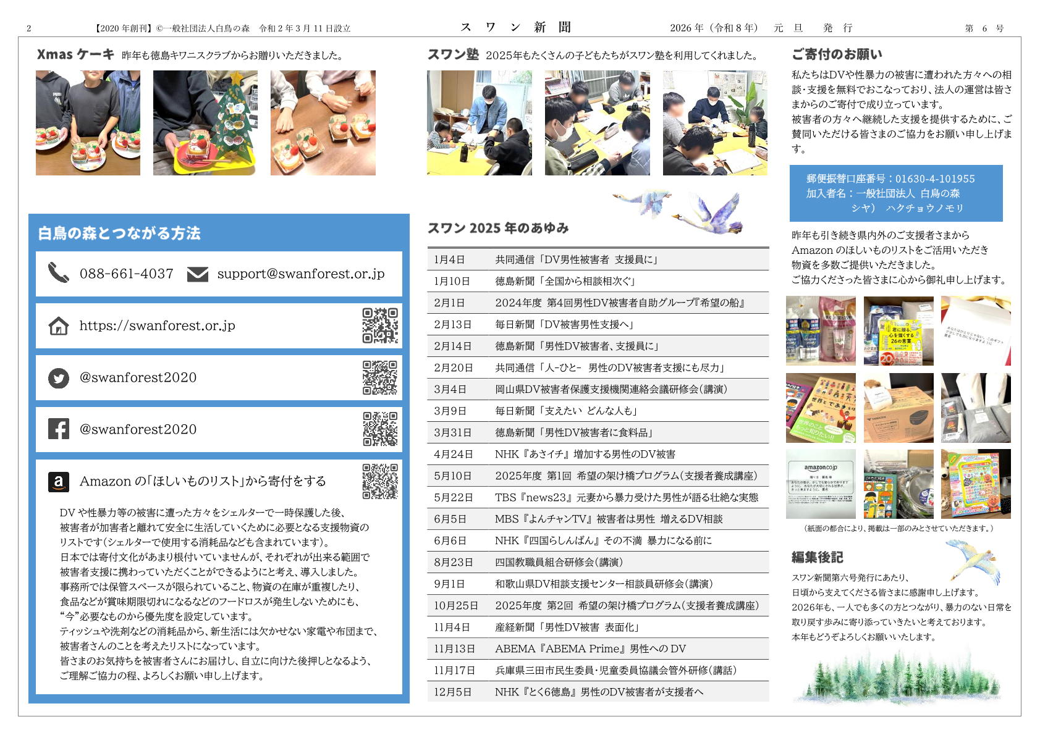Viewport: 1040px width, 735px height.
Task: Select the 12月5日 NHK とく6徳島 row
Action: click(598, 692)
